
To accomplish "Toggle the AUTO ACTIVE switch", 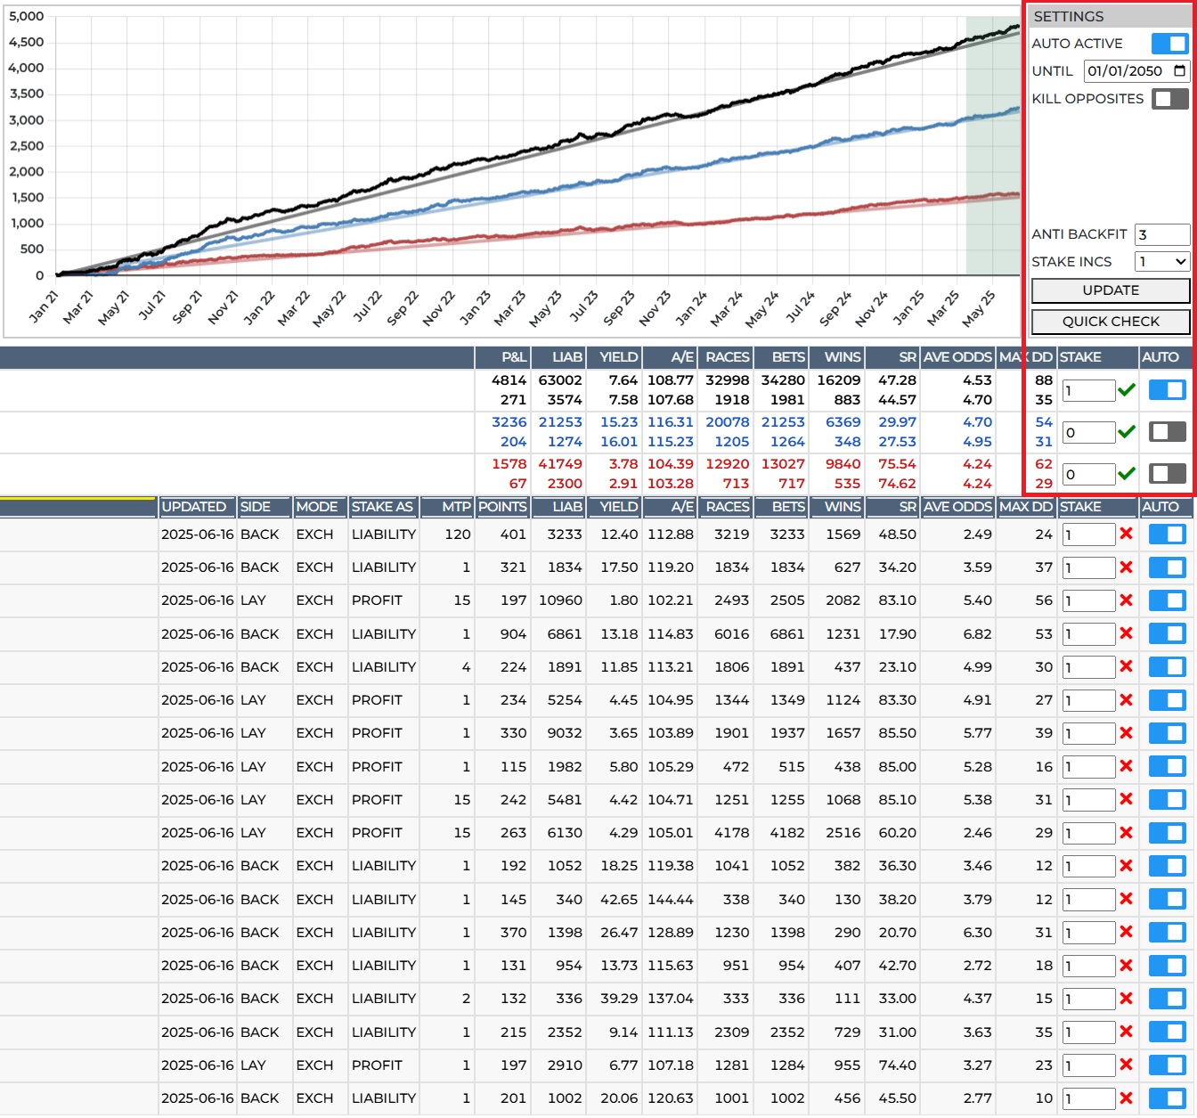I will 1169,43.
